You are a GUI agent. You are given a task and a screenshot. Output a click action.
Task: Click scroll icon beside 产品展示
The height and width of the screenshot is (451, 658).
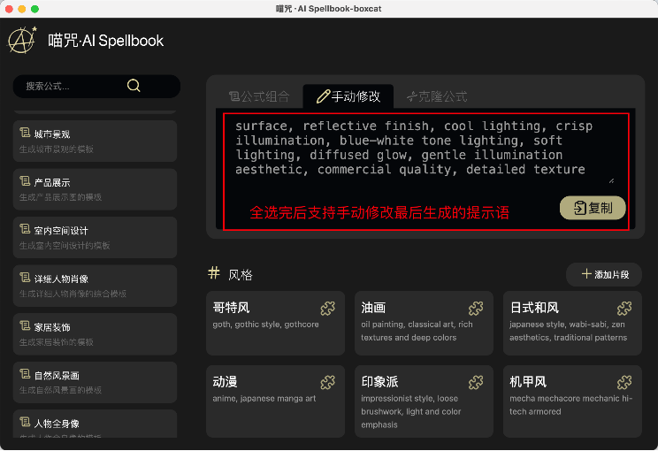(25, 181)
